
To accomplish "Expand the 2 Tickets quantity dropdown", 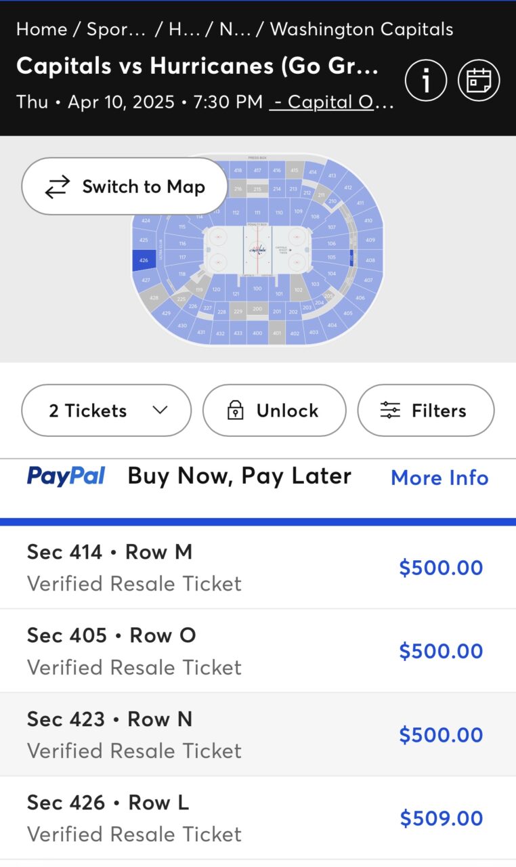I will pyautogui.click(x=106, y=410).
